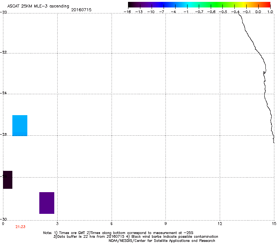Click the note "Times are GMT" line
This screenshot has width=277, height=243.
[118, 233]
